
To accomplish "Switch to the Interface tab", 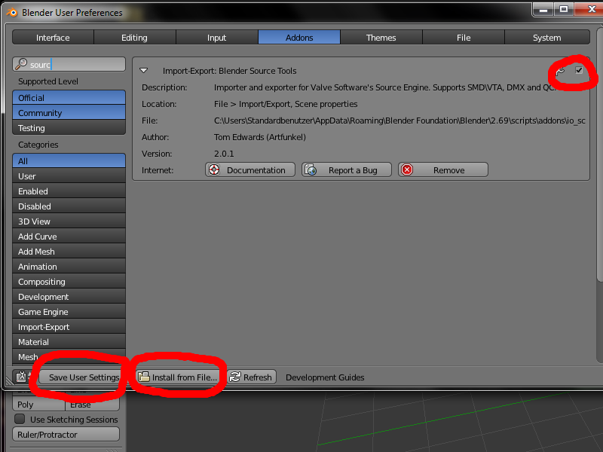I will coord(53,38).
